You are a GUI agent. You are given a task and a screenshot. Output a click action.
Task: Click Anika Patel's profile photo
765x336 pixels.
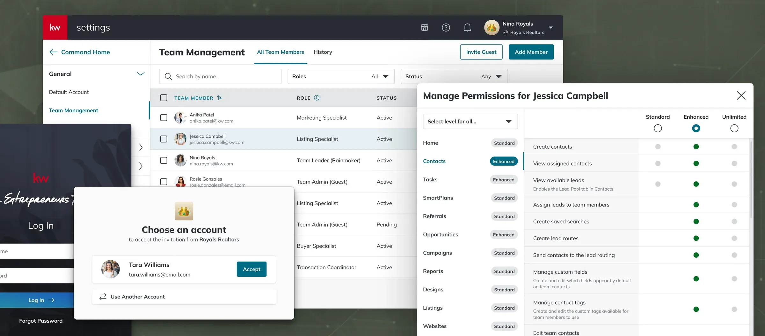(x=180, y=117)
